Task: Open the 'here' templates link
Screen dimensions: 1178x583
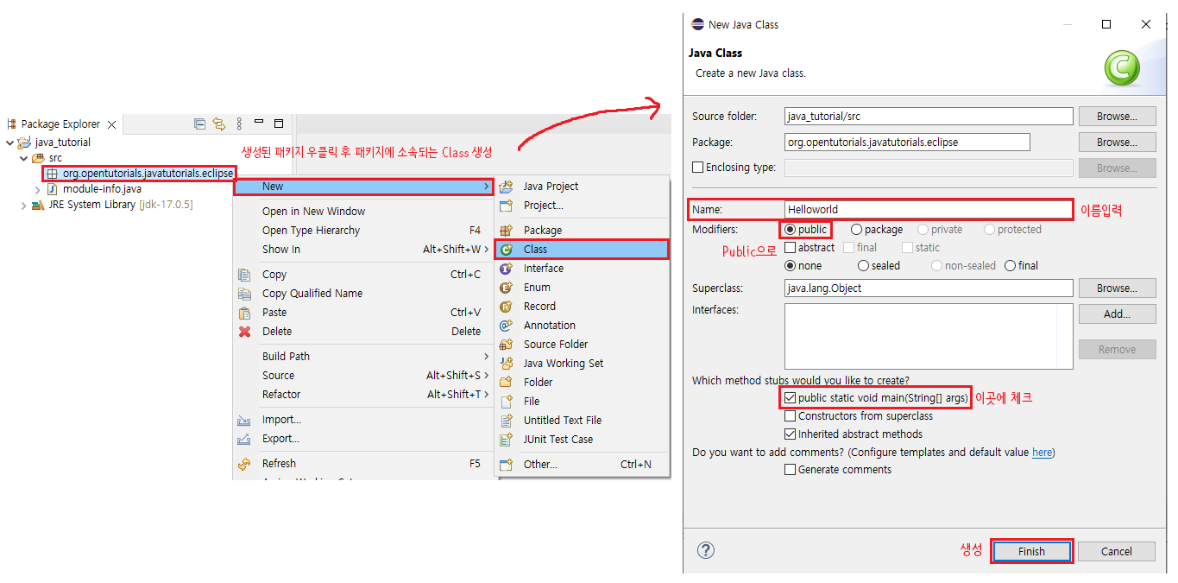Action: click(x=1042, y=453)
